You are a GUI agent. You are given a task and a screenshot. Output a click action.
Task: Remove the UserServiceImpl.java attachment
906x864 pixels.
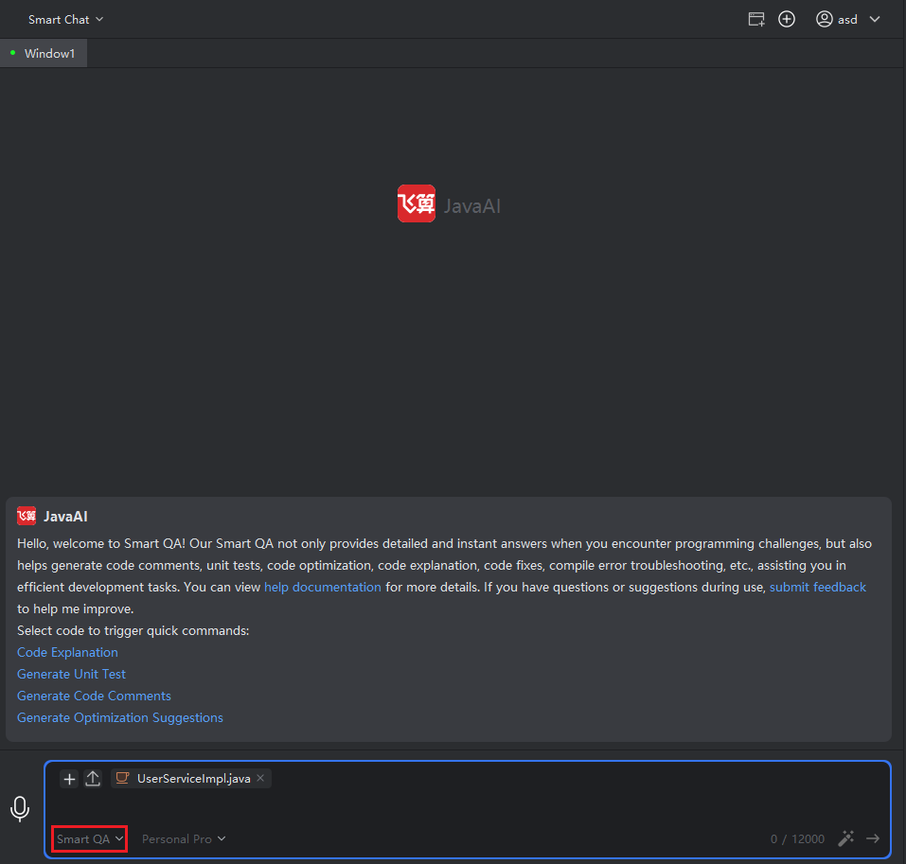point(260,778)
